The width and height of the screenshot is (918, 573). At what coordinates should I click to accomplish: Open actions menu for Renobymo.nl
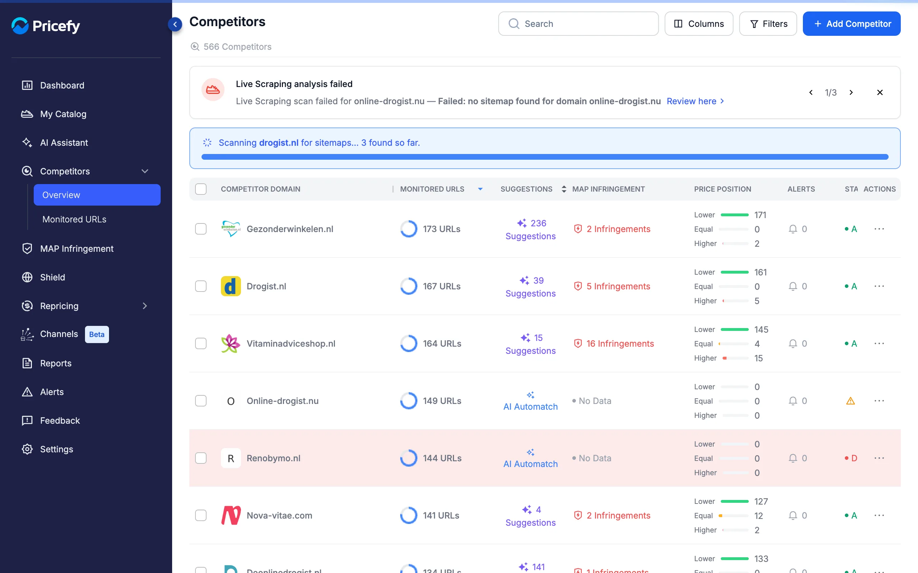tap(879, 458)
